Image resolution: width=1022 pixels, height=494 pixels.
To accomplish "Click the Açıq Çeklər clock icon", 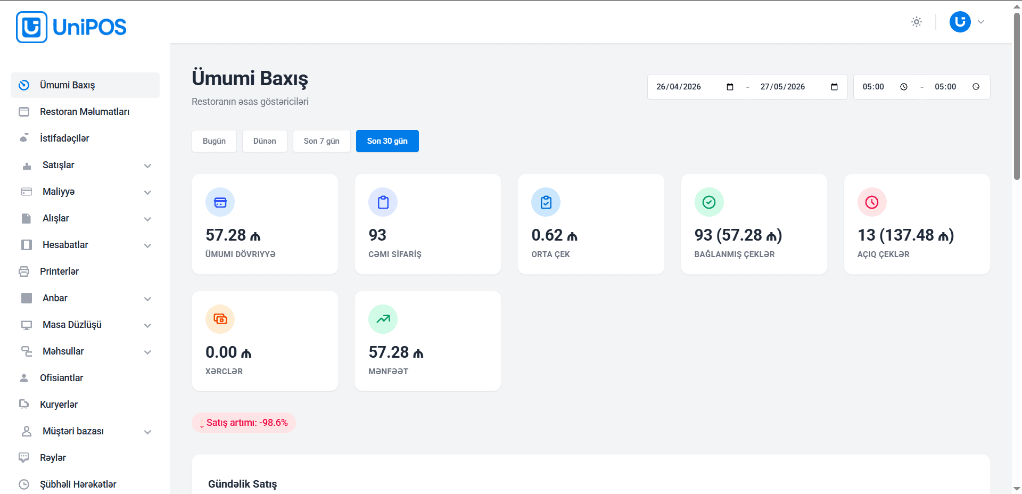I will coord(872,202).
